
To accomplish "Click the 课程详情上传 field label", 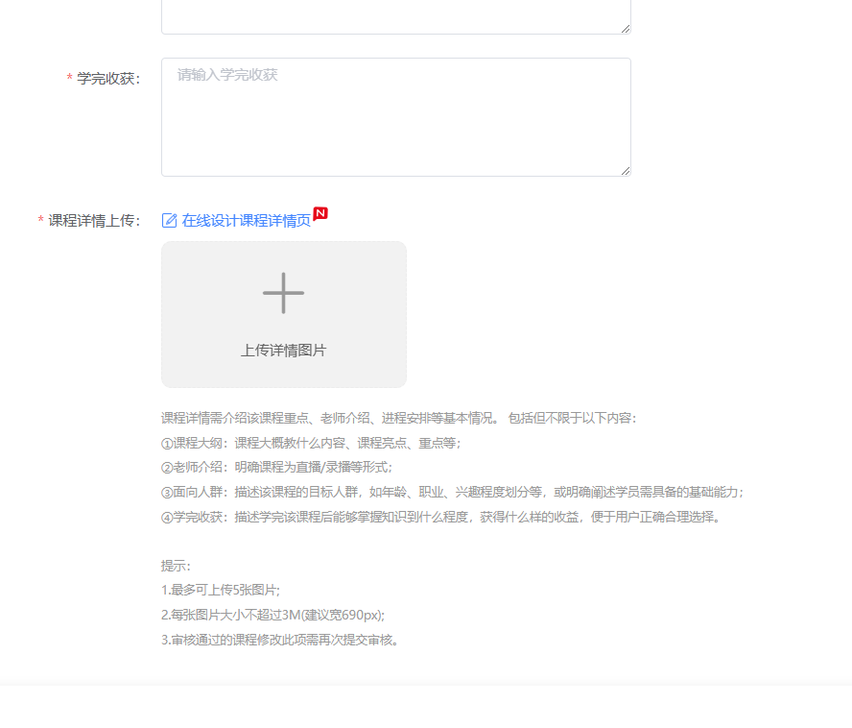I will 94,220.
